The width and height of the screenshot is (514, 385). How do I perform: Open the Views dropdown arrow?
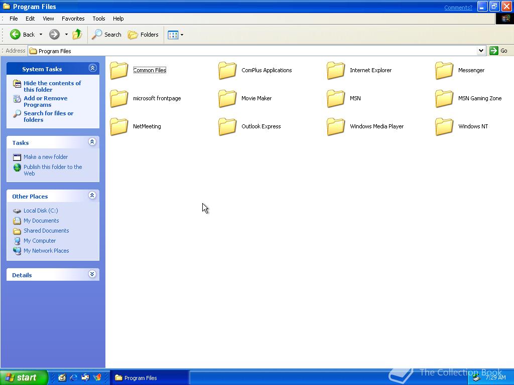click(x=182, y=35)
